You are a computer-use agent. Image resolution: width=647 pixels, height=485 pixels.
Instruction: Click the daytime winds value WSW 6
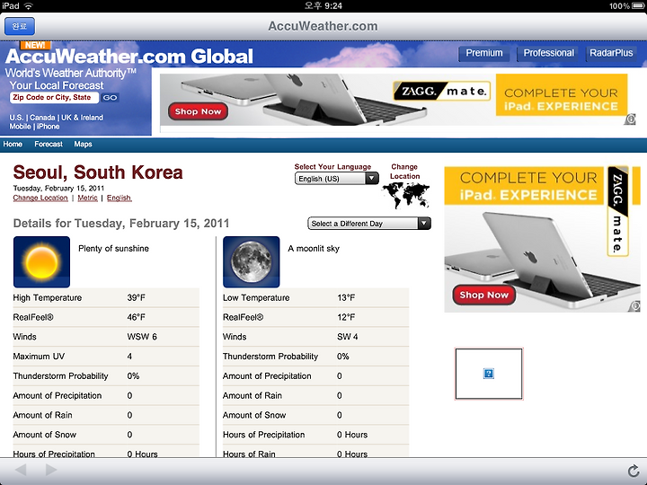coord(142,337)
